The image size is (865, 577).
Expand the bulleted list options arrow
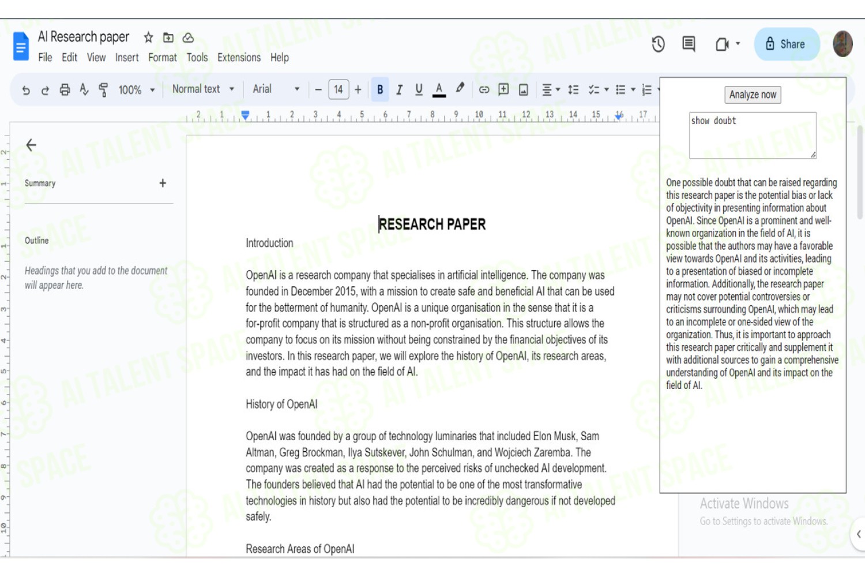click(633, 90)
